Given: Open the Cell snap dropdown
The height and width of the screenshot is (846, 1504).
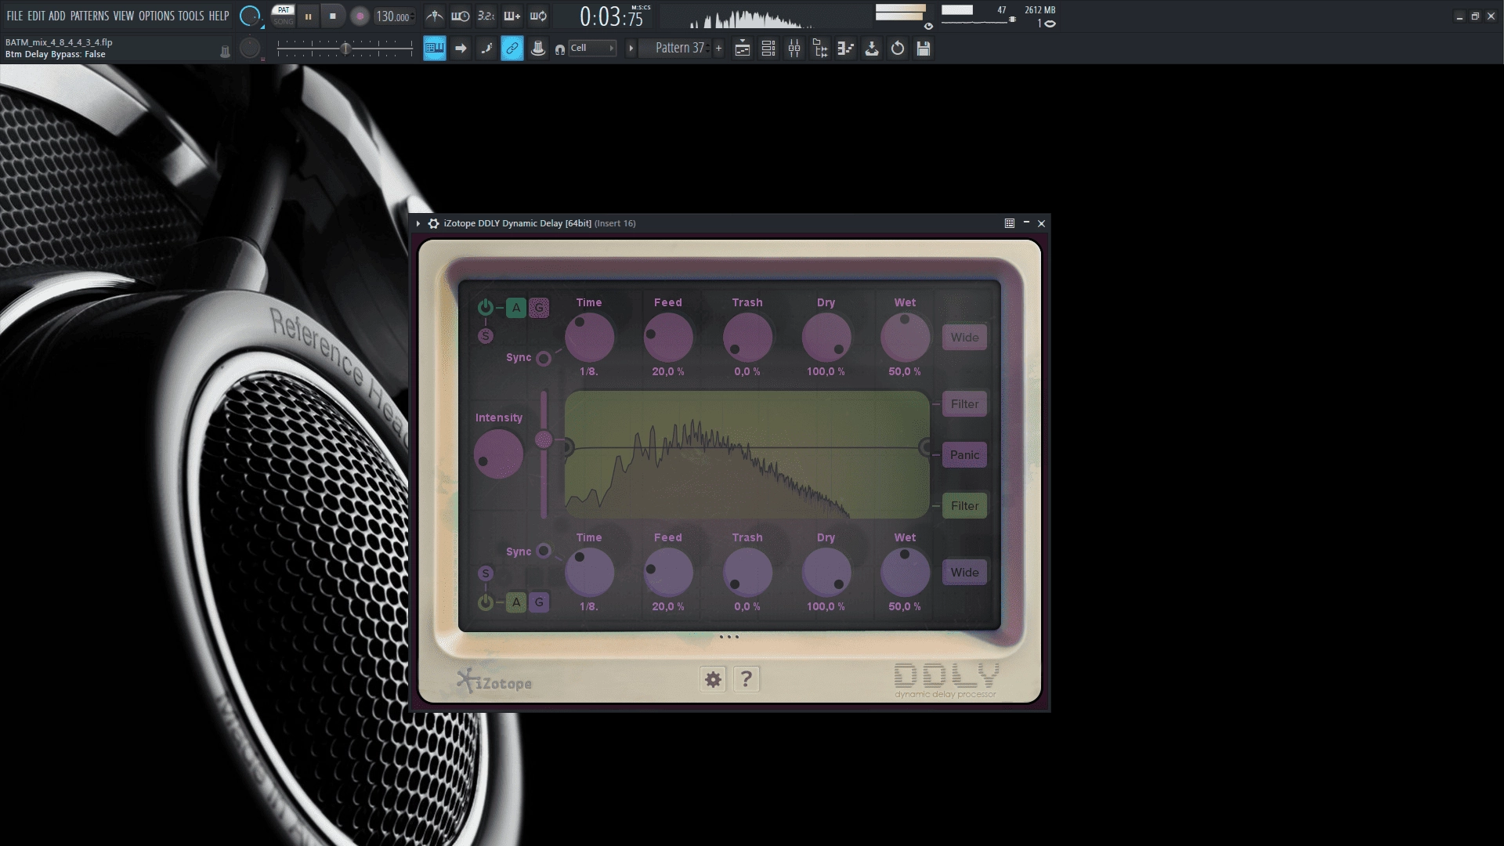Looking at the screenshot, I should (x=592, y=48).
